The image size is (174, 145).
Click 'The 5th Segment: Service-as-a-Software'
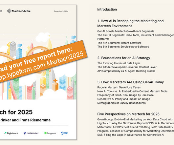[123, 47]
